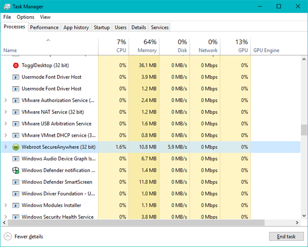Sort by the Name column header

click(49, 47)
